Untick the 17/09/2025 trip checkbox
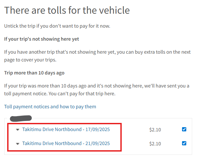The width and height of the screenshot is (199, 160). click(x=184, y=129)
